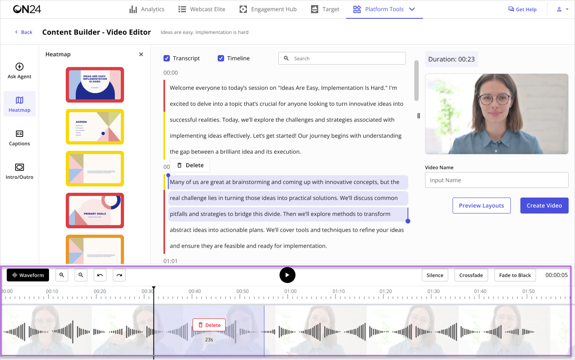Click the transcript line 'abstract ideas into actionable plans'
The height and width of the screenshot is (360, 575).
(287, 230)
